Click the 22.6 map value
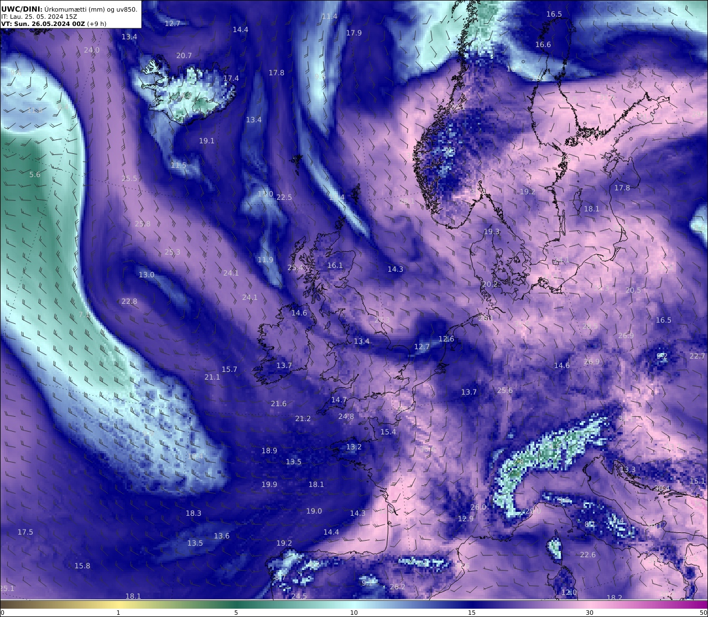Screen dimensions: 708x617 tap(588, 554)
